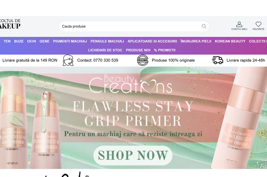Go to LICHIDARI DE STOC
Screen dimensions: 267x177
tap(105, 50)
